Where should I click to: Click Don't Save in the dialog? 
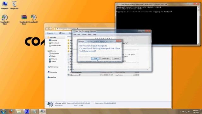pos(106,59)
